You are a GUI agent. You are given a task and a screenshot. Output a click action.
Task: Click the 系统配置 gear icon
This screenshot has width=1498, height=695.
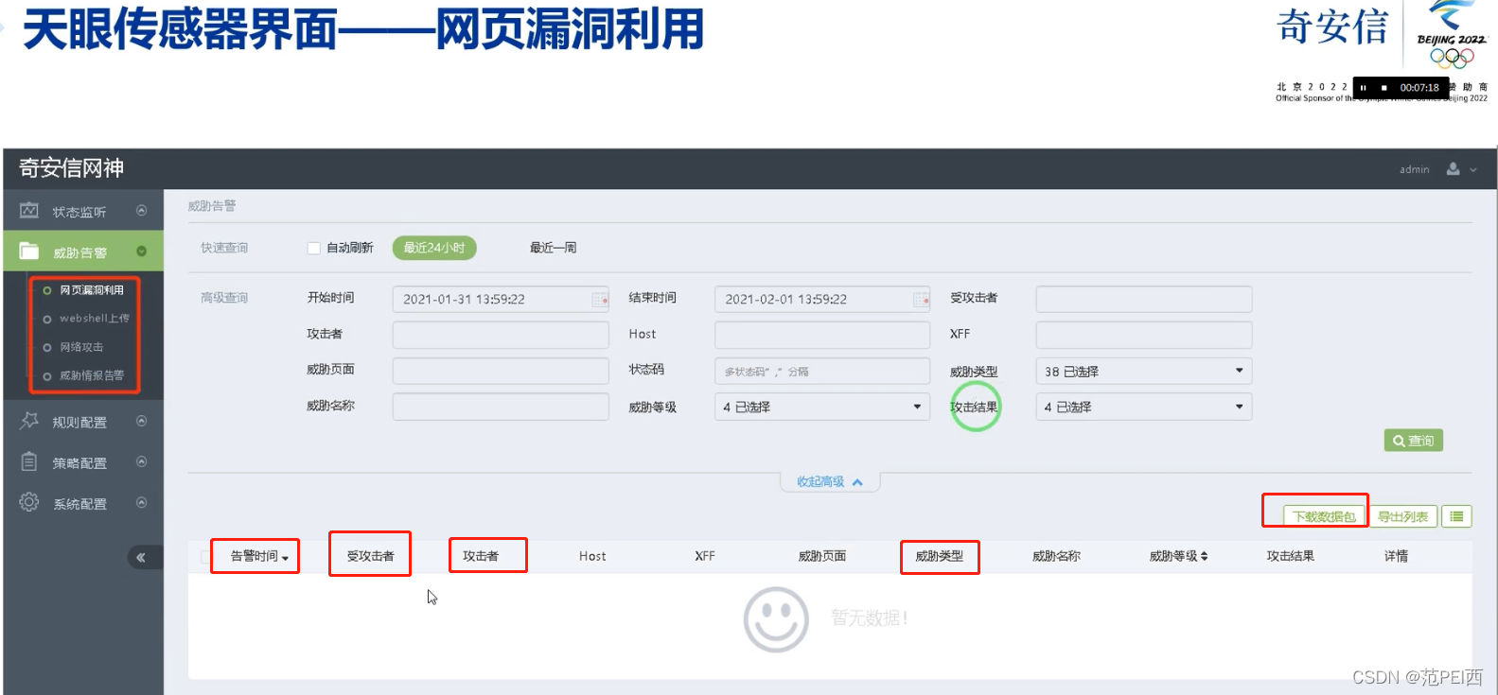click(x=29, y=502)
